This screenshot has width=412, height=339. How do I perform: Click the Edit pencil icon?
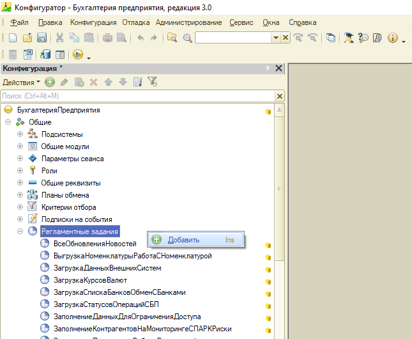(65, 82)
